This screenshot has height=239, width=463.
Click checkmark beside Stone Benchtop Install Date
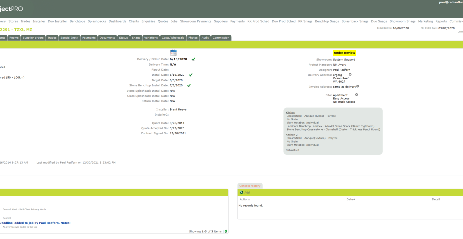[189, 85]
